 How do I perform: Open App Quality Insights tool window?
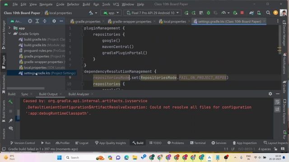110,143
